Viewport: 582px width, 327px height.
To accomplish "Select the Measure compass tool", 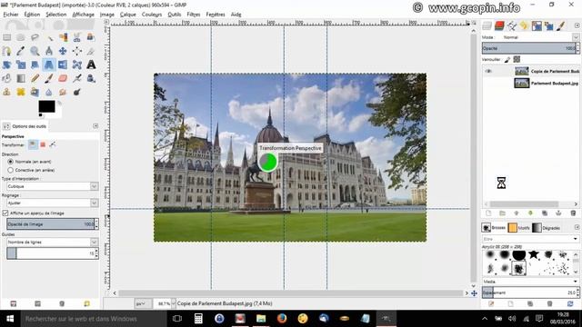I will point(49,51).
